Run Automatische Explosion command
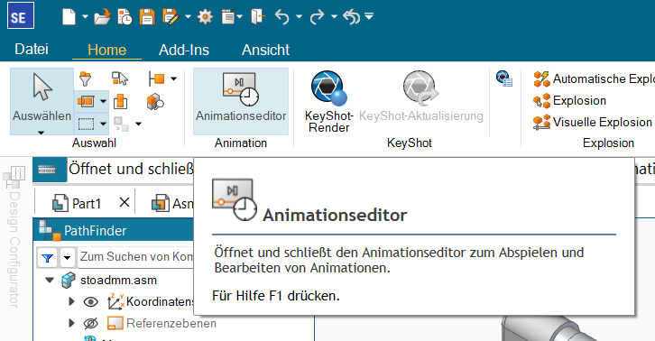The height and width of the screenshot is (341, 655). (593, 78)
